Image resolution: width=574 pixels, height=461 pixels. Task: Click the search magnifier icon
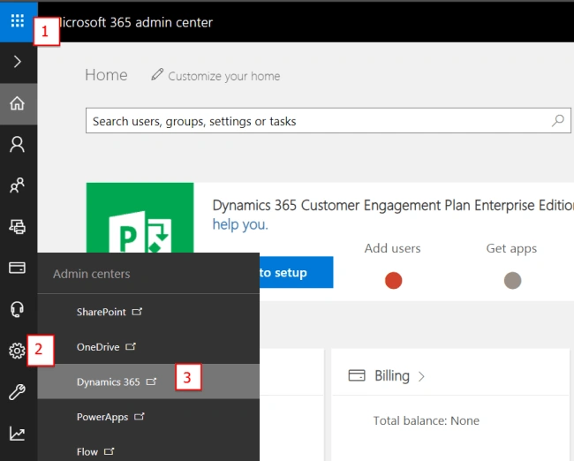point(558,120)
